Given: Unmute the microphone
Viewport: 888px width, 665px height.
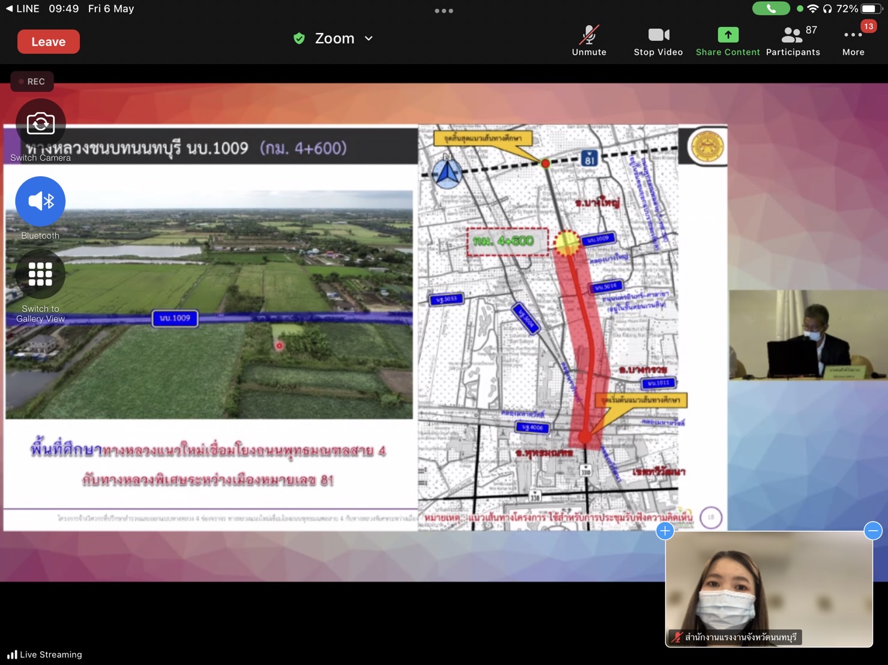Looking at the screenshot, I should click(588, 41).
